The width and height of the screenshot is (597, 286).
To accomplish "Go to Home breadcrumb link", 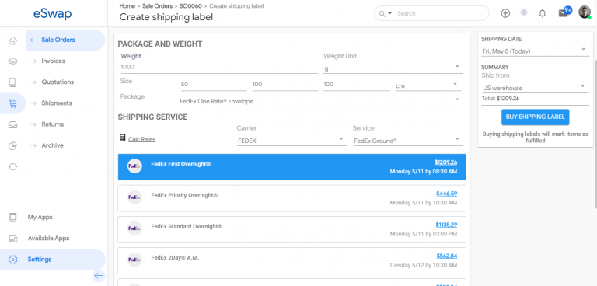I will pos(127,6).
